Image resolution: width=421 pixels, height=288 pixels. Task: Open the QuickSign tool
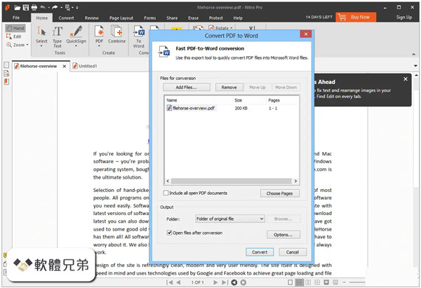click(76, 36)
